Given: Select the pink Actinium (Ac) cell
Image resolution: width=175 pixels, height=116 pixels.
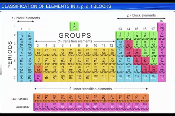Looking at the screenshot, I should (x=38, y=78).
